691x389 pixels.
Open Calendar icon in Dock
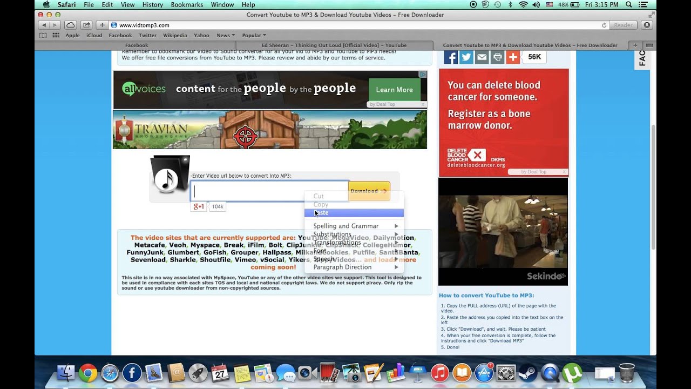(220, 373)
